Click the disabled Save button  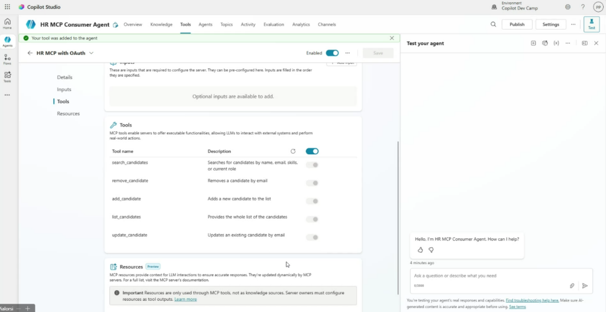click(x=378, y=53)
